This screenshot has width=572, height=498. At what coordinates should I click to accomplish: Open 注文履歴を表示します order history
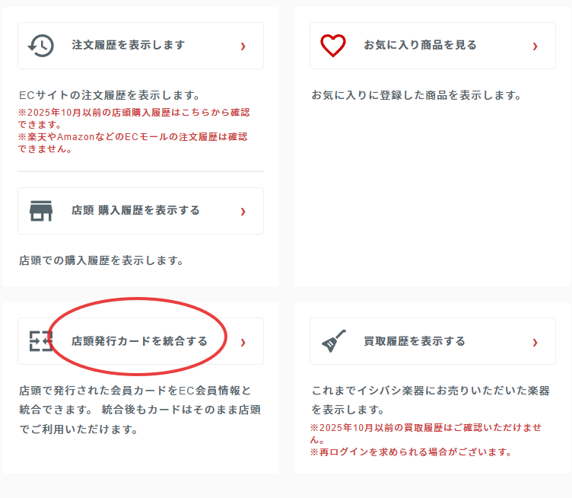tap(128, 46)
